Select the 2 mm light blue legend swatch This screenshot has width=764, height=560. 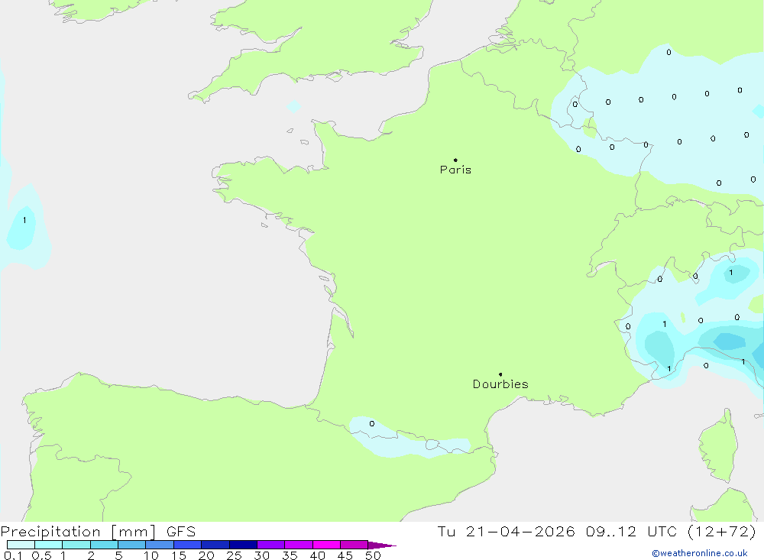[104, 545]
